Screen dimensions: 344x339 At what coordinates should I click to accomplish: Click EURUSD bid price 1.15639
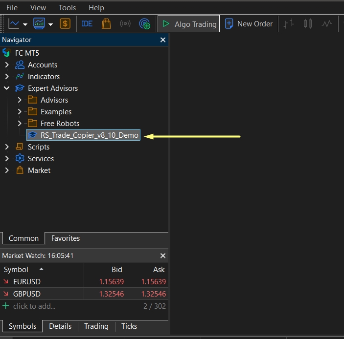point(112,282)
